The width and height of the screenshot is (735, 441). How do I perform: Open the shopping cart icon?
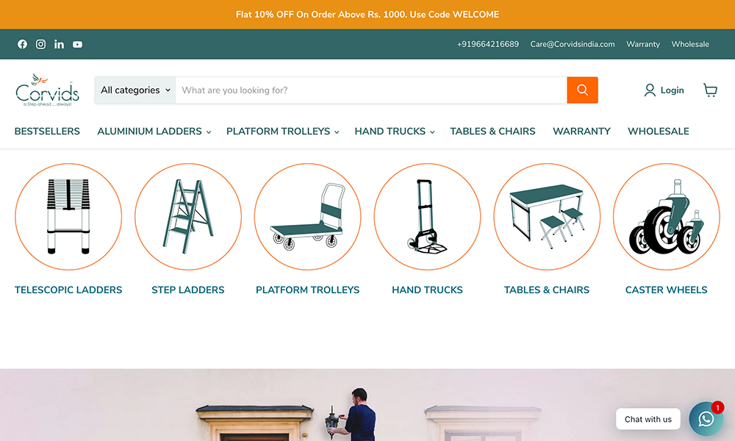(710, 90)
